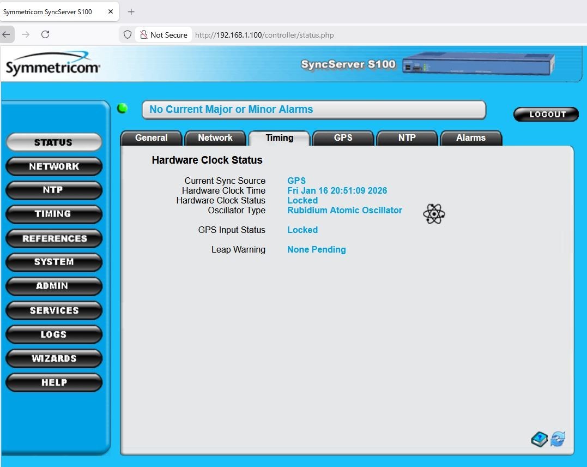Viewport: 587px width, 467px height.
Task: Click the browser back arrow
Action: pyautogui.click(x=7, y=34)
